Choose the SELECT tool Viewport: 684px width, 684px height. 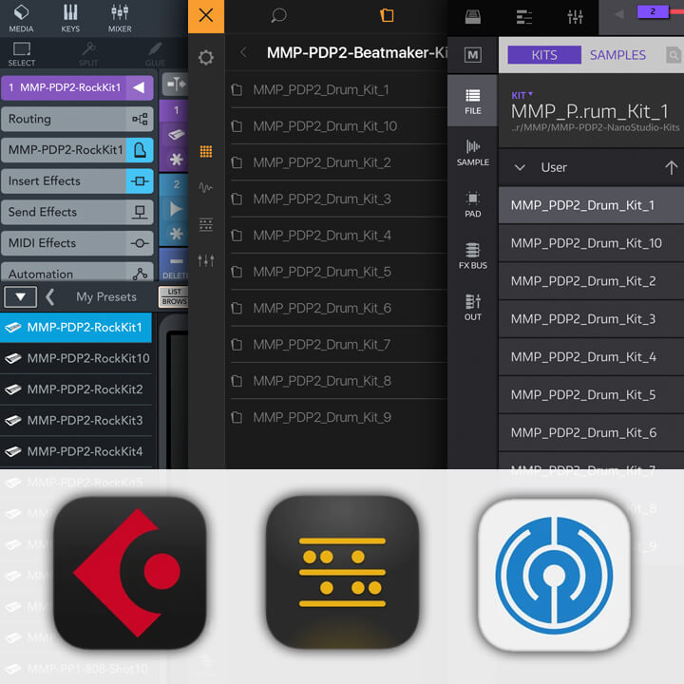[21, 54]
